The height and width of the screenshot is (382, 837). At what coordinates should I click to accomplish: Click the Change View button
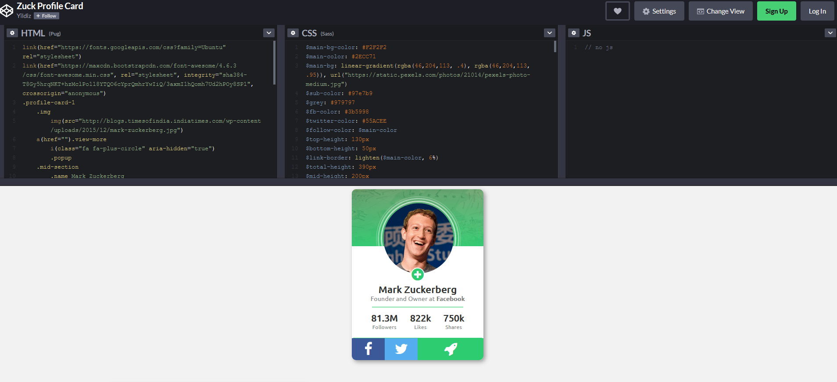click(721, 11)
